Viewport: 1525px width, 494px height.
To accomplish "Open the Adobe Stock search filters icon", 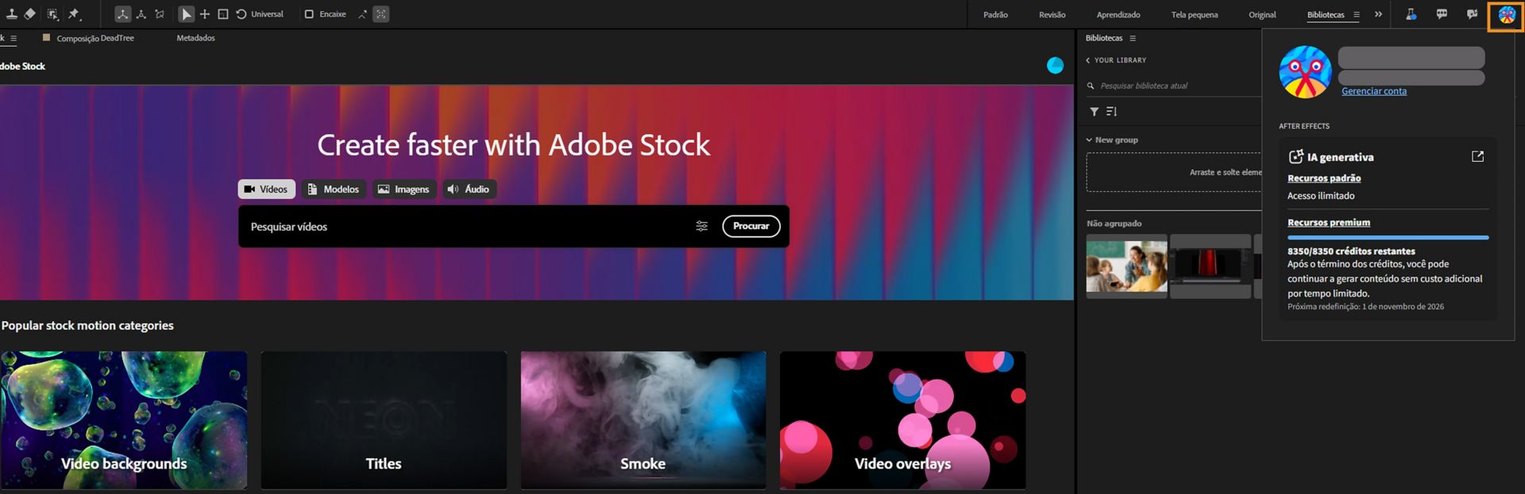I will click(702, 226).
